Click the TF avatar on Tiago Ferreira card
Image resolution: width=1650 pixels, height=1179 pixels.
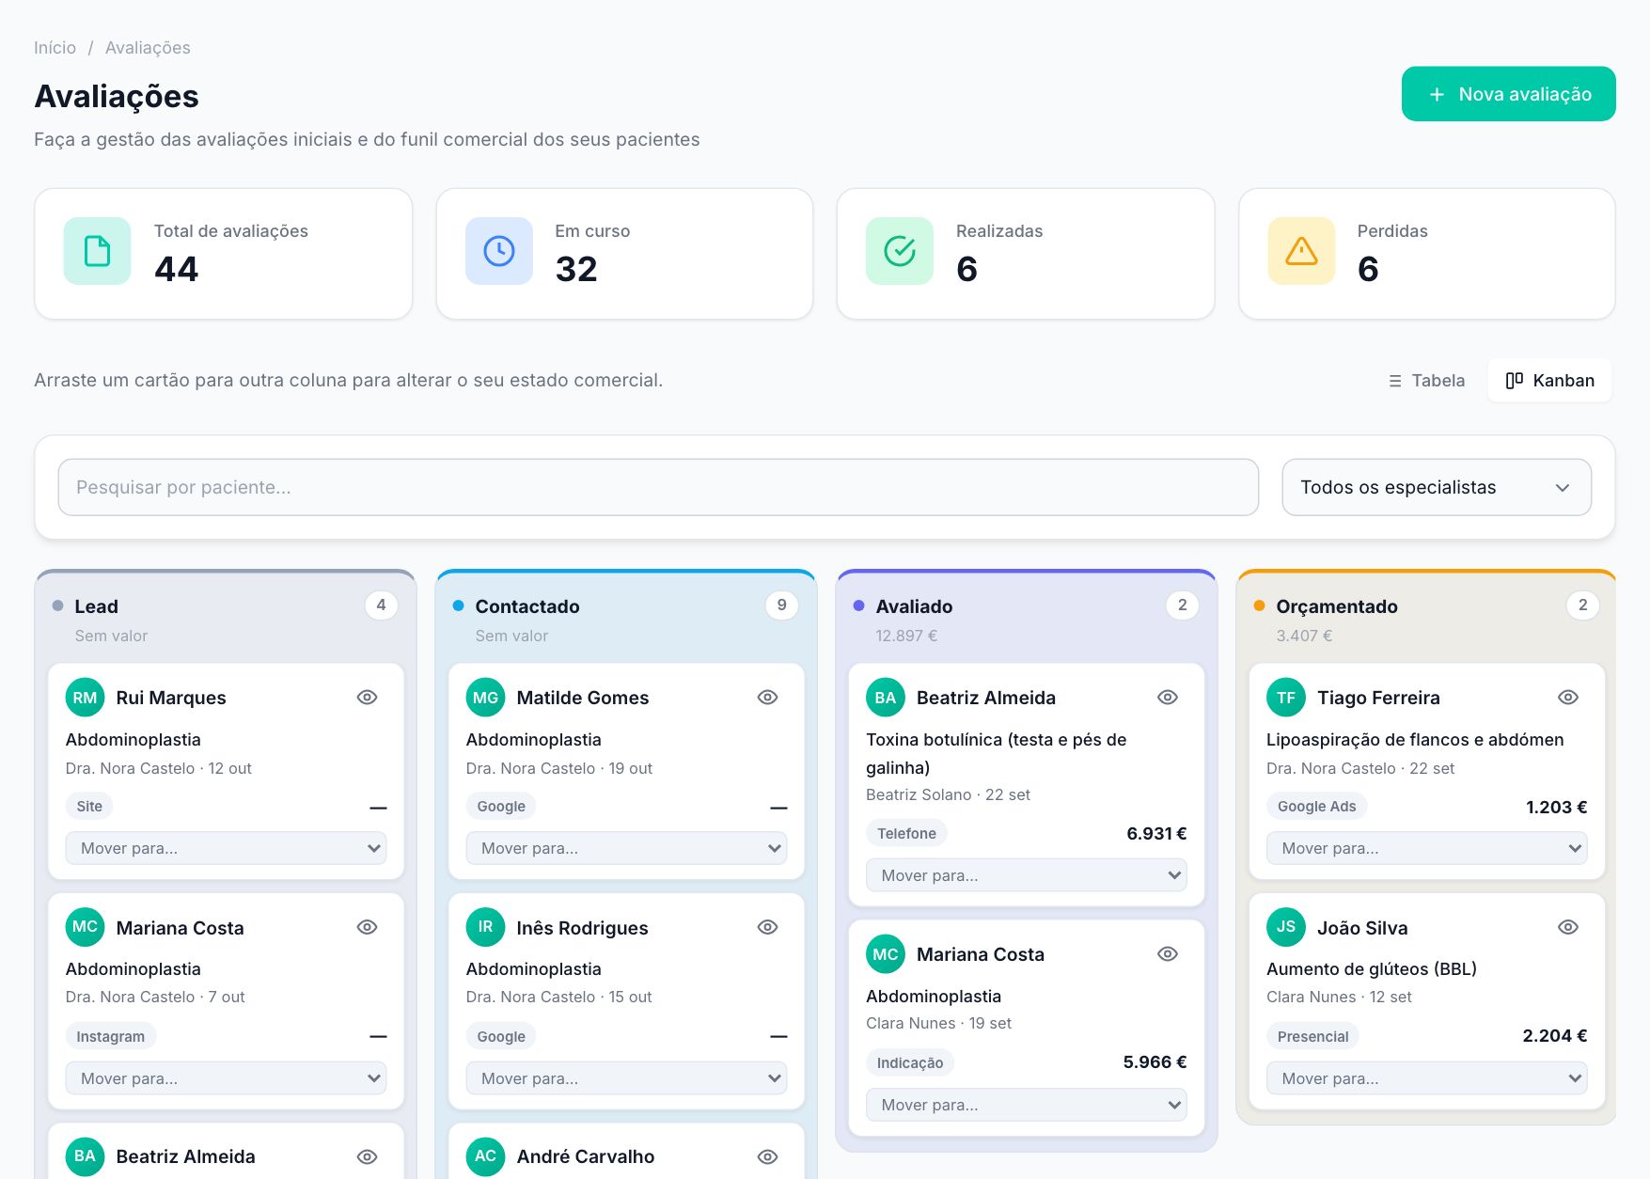[x=1285, y=698]
